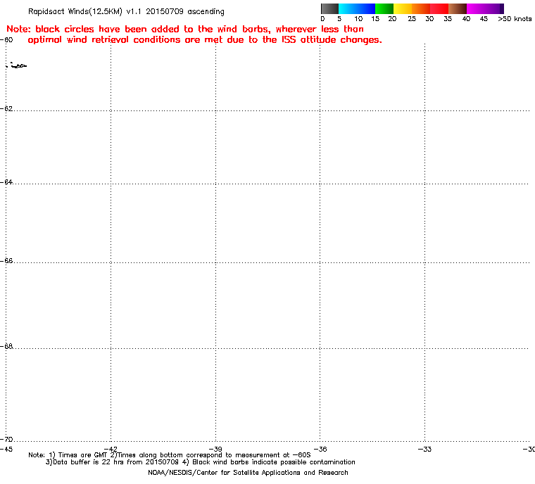535x484 pixels.
Task: Click the 'Note: 1) Times are GMT' footer line
Action: (170, 455)
